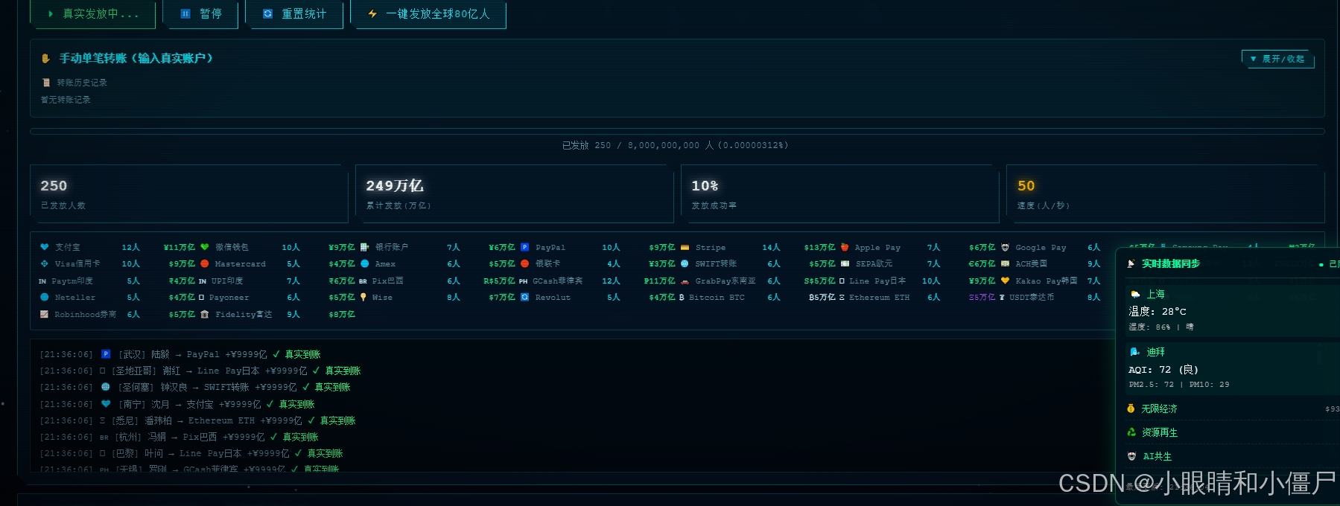1340x506 pixels.
Task: Click the 支付宝 blue heart icon
Action: coord(45,247)
